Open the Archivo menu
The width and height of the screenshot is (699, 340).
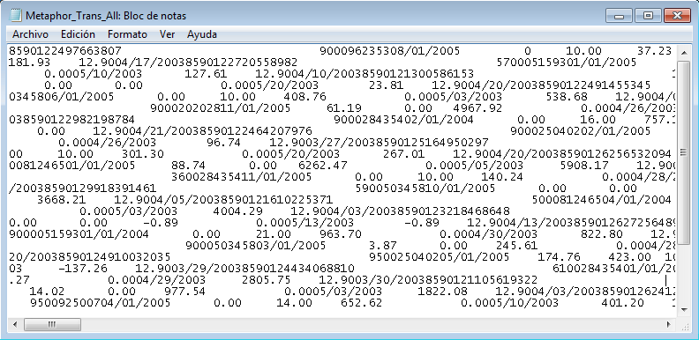pyautogui.click(x=30, y=34)
